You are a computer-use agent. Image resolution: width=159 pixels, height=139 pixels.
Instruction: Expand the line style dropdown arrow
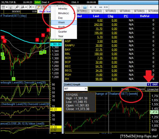click(7, 7)
